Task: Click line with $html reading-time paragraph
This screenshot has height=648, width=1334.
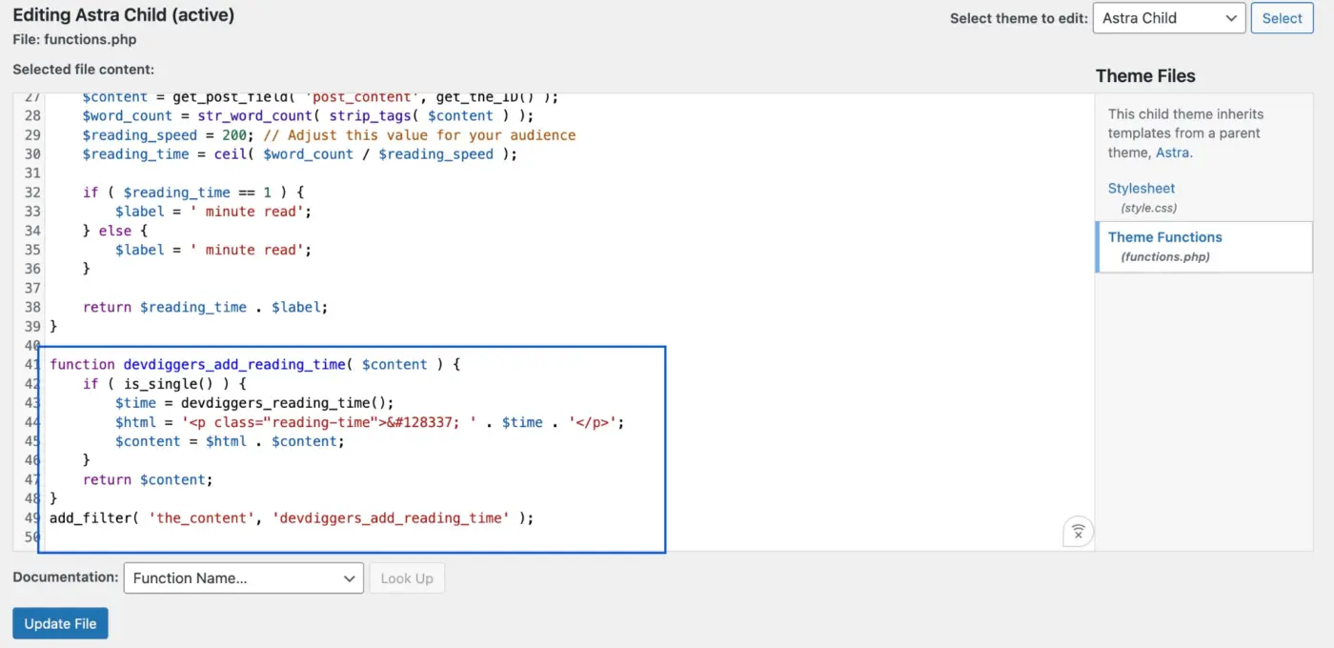Action: [x=370, y=422]
